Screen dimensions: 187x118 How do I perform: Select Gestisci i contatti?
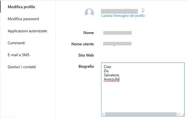pyautogui.click(x=22, y=67)
